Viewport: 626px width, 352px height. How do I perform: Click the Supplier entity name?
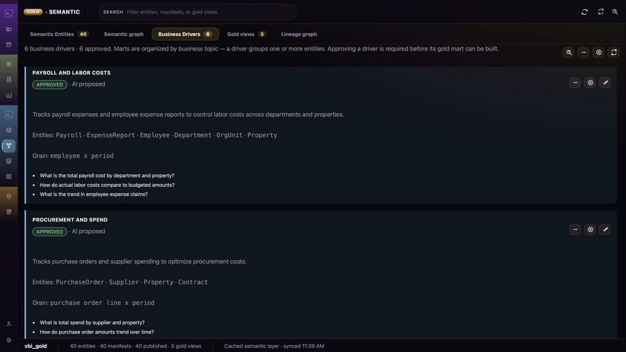point(124,282)
